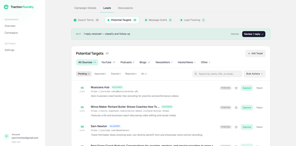Filter by All Sources
The image size is (296, 146).
tap(87, 62)
